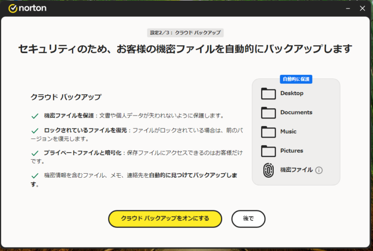Click the Desktop folder icon
This screenshot has width=373, height=251.
coord(268,93)
